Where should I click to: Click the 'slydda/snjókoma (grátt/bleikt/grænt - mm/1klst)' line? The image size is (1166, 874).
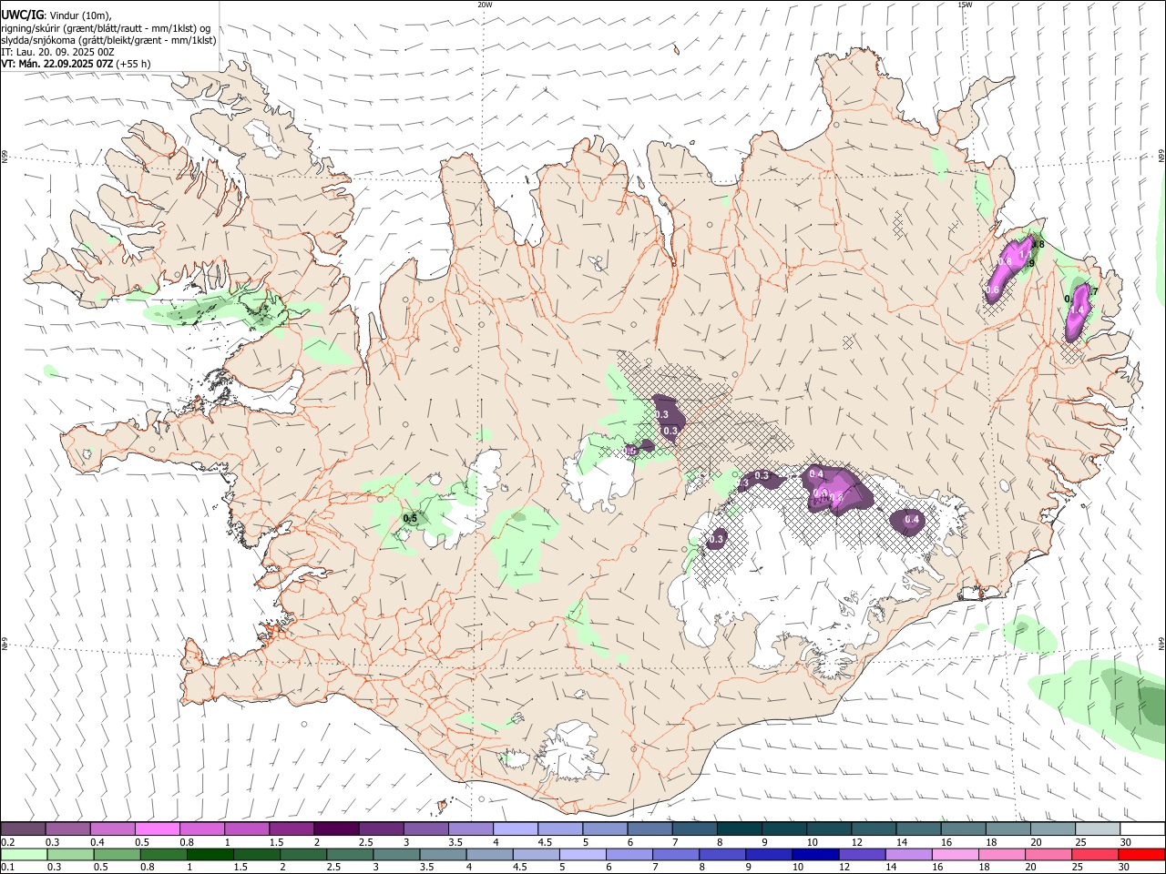click(108, 40)
